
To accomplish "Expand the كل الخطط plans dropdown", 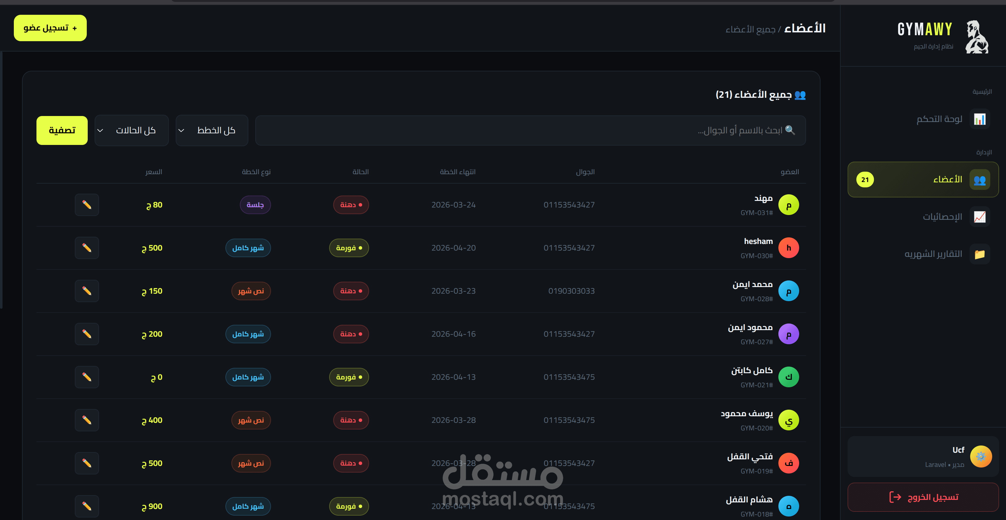I will tap(212, 130).
